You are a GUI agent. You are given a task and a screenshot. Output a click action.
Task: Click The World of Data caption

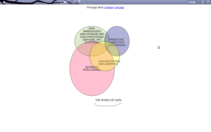pyautogui.click(x=108, y=100)
